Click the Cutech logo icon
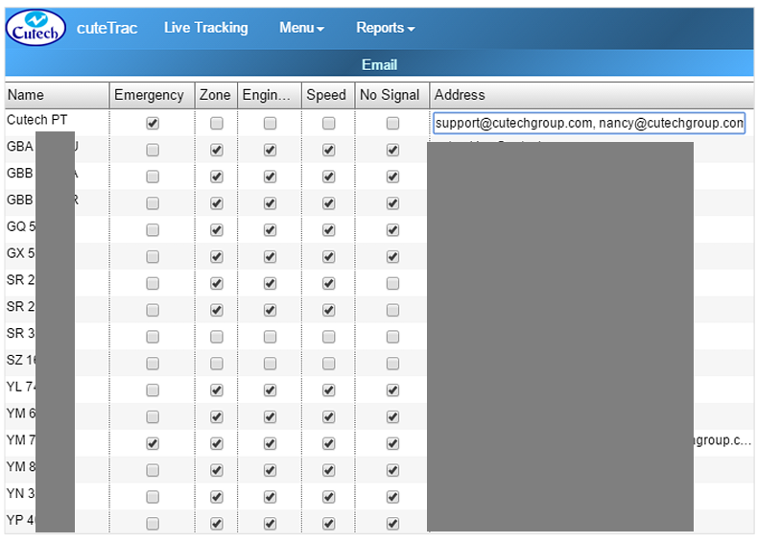The height and width of the screenshot is (543, 757). coord(36,28)
